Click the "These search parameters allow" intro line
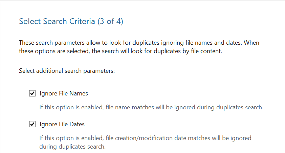This screenshot has height=153, width=285. 139,43
